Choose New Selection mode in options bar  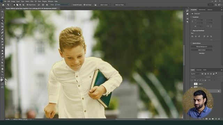pos(14,5)
